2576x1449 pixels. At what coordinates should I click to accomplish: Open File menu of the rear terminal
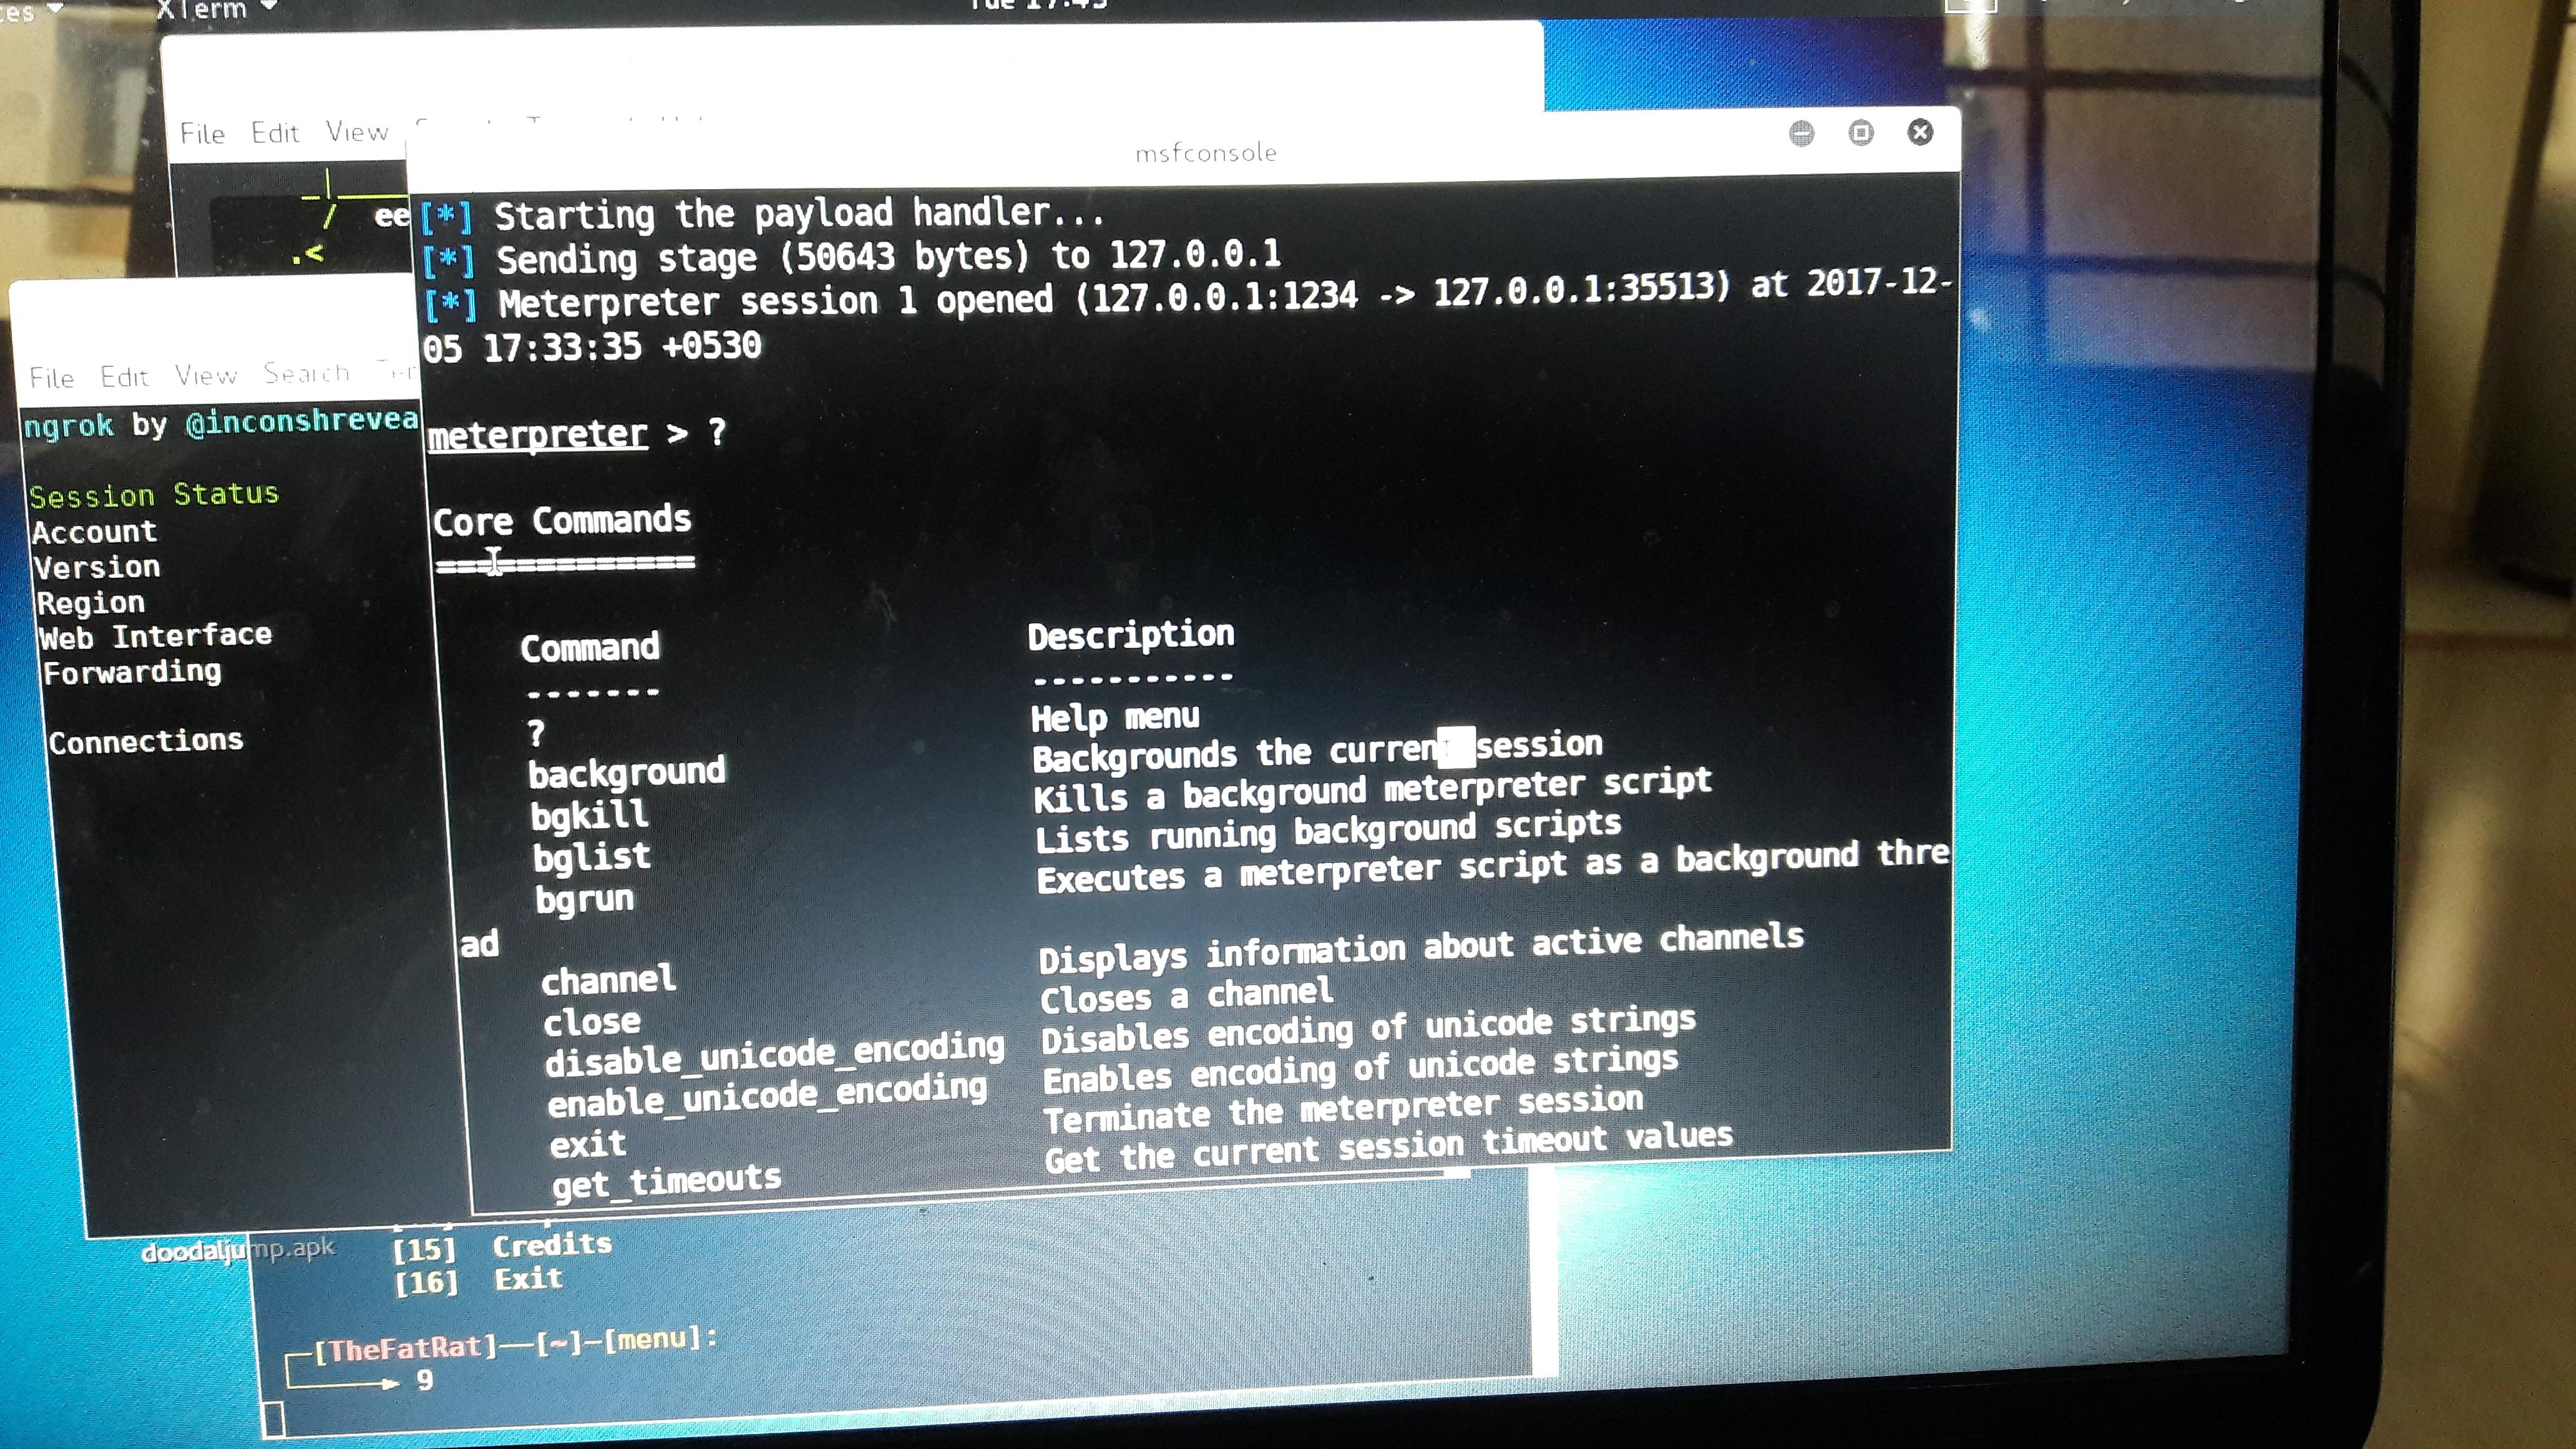coord(202,134)
